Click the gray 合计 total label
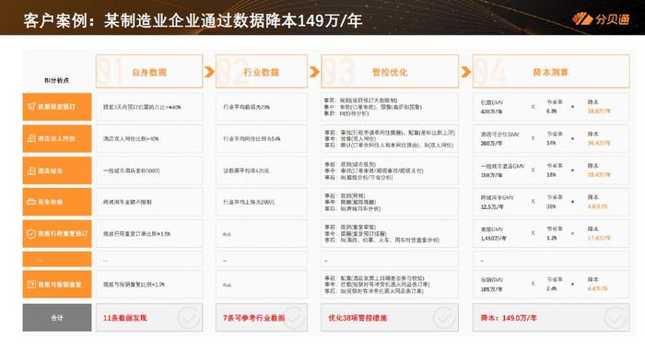Viewport: 645px width, 363px height. 57,317
